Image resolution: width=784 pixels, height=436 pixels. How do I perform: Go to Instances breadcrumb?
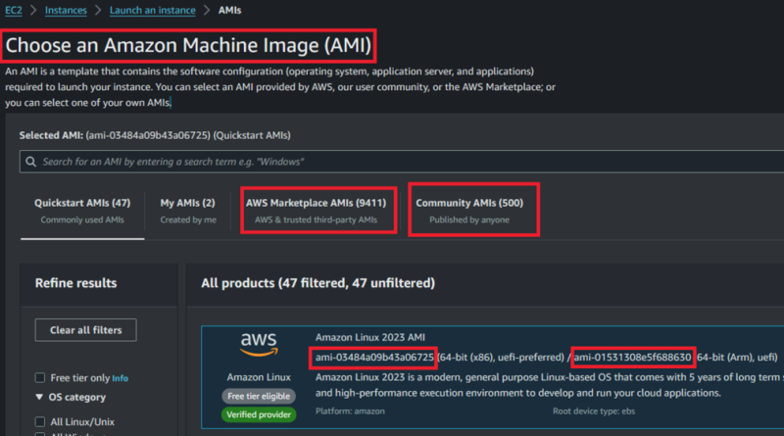pos(66,10)
